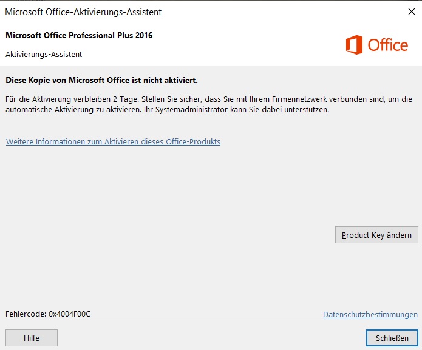Click the "Product Key ändern" button
Screen dimensions: 422x350
(x=376, y=235)
